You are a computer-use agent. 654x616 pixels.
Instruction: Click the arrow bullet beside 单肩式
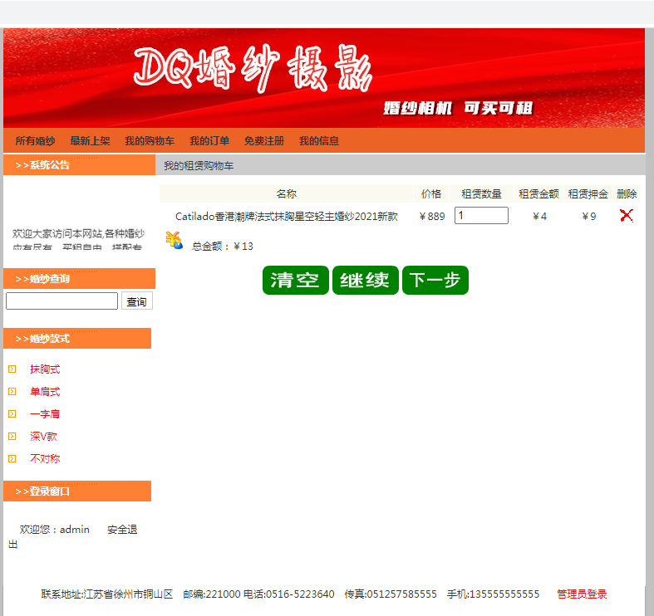pos(12,391)
